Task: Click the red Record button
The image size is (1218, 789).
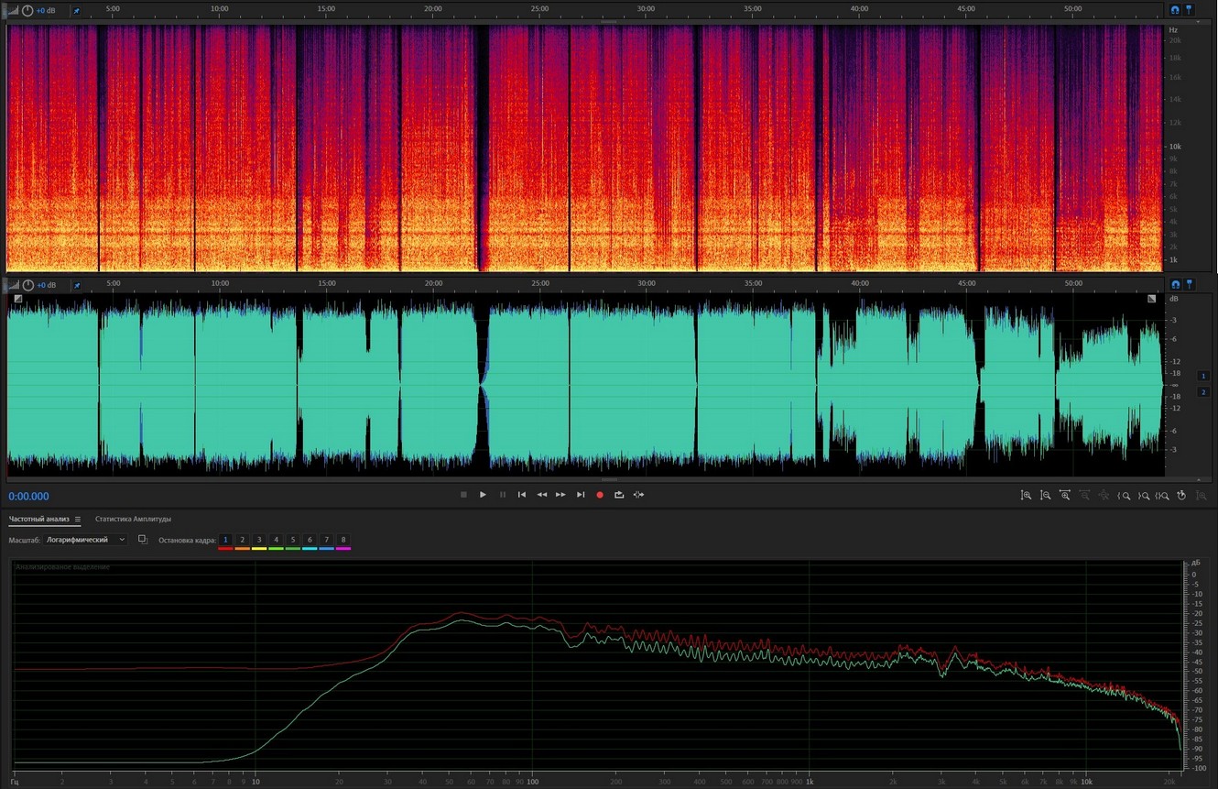Action: tap(600, 495)
